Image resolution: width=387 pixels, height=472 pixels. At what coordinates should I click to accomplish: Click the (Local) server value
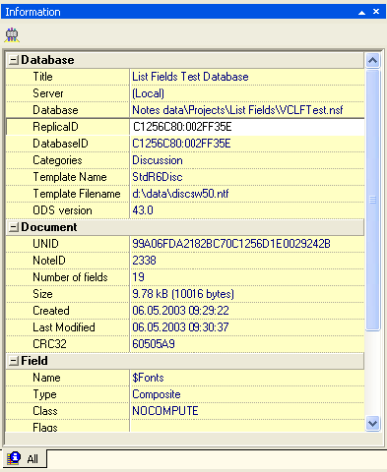(148, 93)
